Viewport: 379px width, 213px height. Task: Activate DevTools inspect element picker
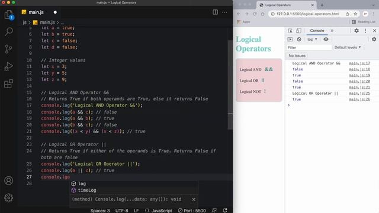click(290, 31)
